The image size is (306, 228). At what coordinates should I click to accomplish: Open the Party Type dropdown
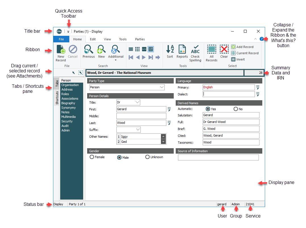(x=162, y=87)
